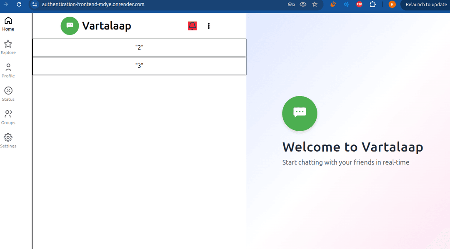The height and width of the screenshot is (249, 450).
Task: Select the conversation labeled "3"
Action: pos(139,66)
